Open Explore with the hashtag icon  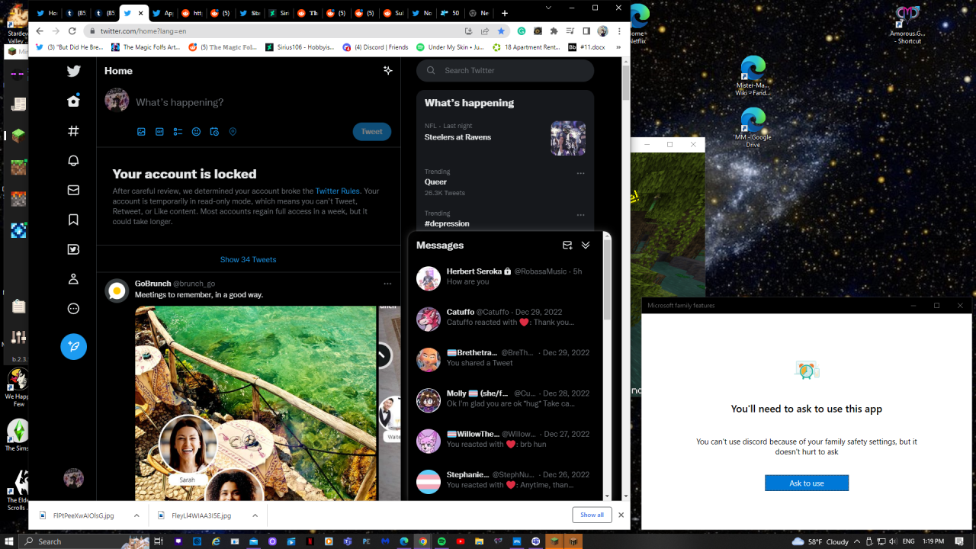[x=73, y=130]
